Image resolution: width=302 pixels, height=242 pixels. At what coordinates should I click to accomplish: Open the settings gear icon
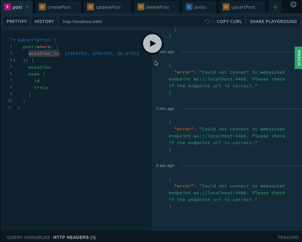tap(293, 5)
